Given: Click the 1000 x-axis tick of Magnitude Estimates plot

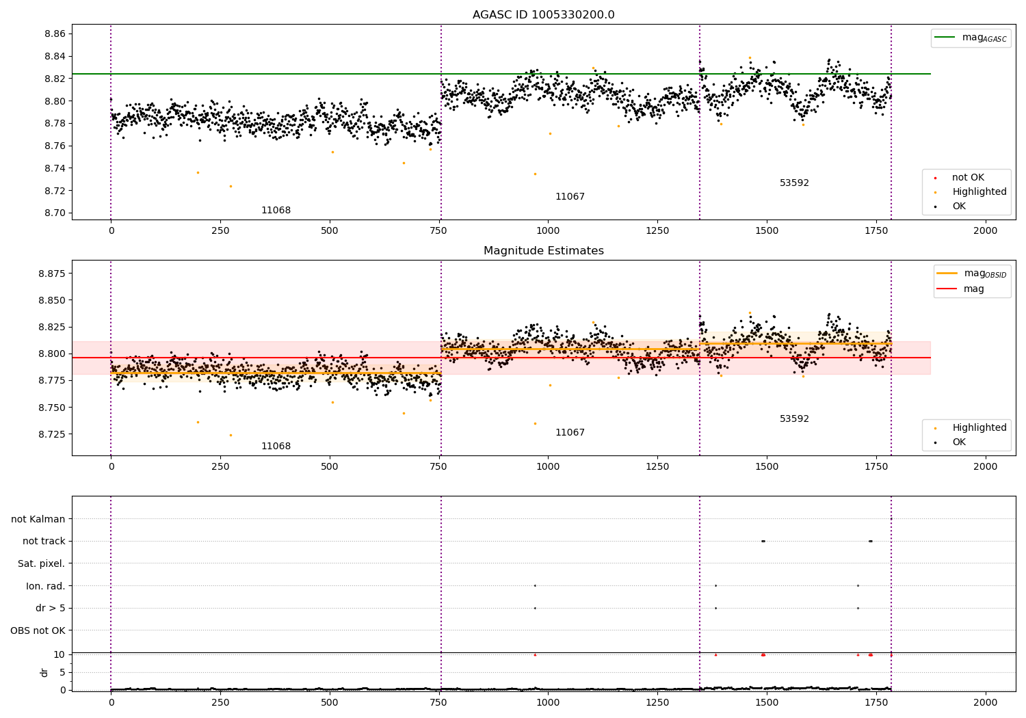Looking at the screenshot, I should tap(548, 467).
